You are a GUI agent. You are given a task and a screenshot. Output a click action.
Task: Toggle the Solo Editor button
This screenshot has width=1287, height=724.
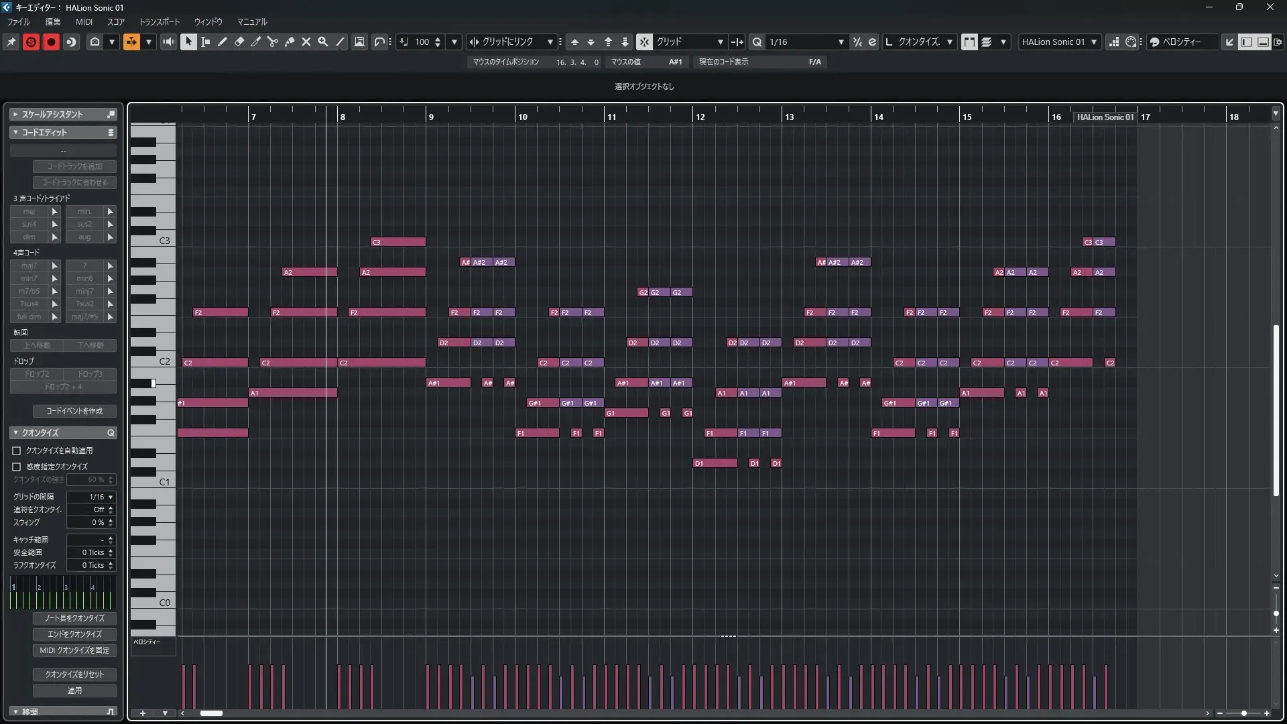coord(31,42)
